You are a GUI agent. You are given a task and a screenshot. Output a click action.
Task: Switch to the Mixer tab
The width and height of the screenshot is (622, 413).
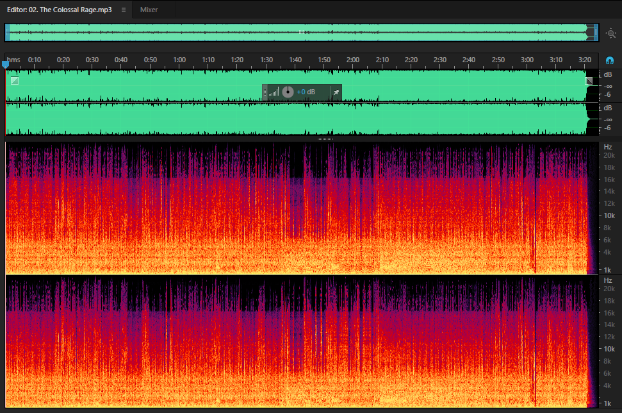(149, 10)
